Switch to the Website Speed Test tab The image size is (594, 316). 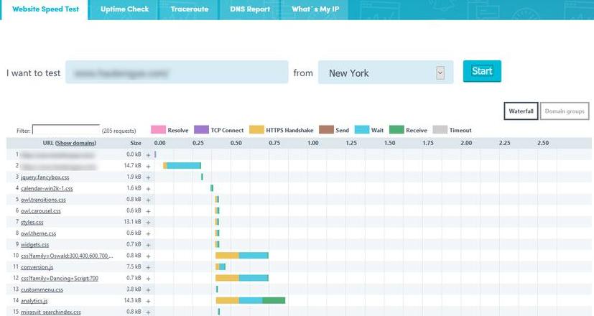pos(45,9)
